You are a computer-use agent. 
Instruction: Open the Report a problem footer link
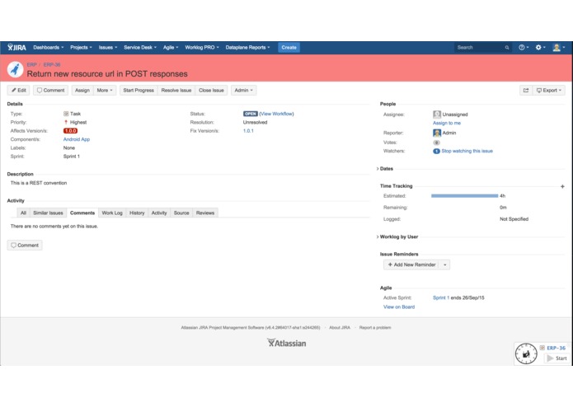[x=375, y=328]
